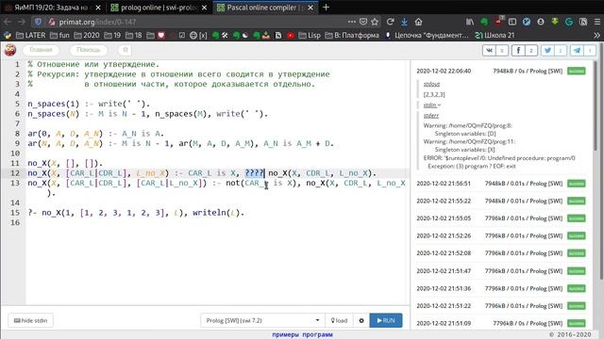Open the Помощь help button
Viewport: 604px width, 339px height.
pos(88,50)
